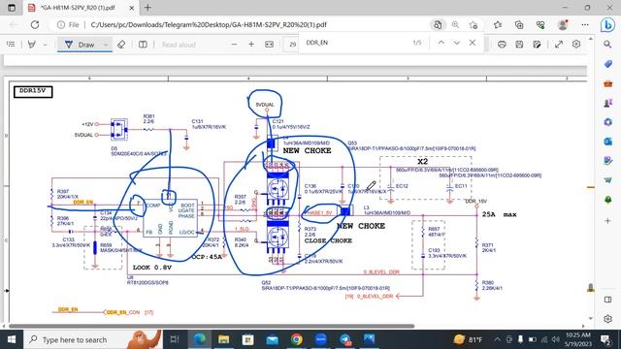Click the zoom magnifier icon in address bar
Viewport: 621px width, 349px height.
pos(455,25)
